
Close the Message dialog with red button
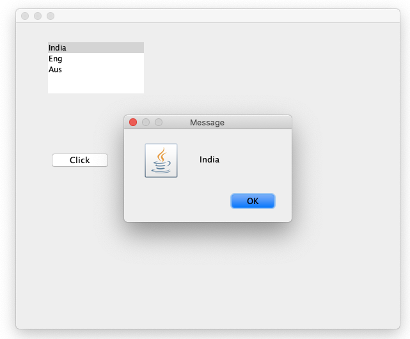coord(133,122)
